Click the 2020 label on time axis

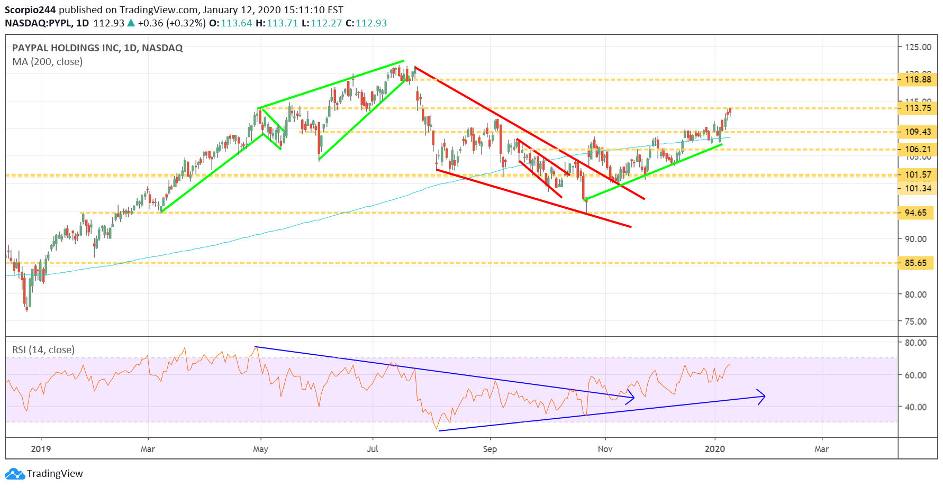click(x=715, y=449)
